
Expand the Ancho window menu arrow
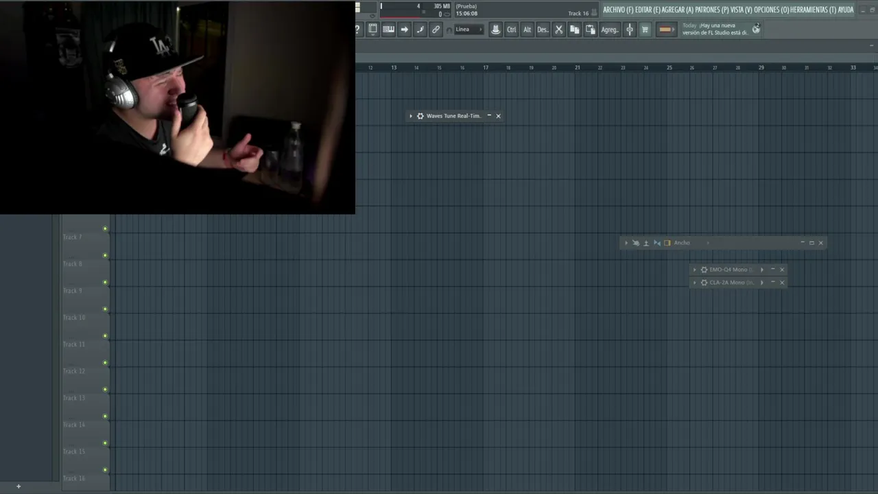click(x=626, y=243)
